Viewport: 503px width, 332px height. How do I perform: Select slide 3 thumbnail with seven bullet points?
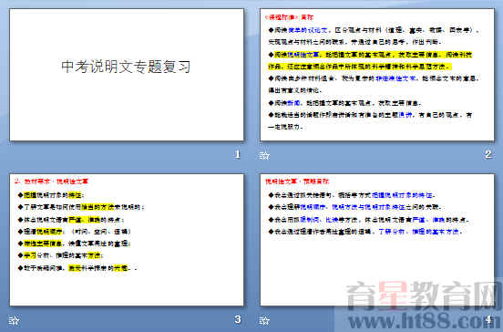point(127,240)
